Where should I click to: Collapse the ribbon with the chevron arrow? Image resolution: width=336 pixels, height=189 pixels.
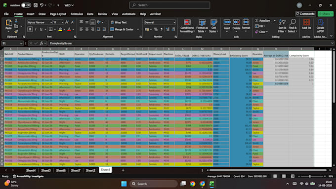(331, 36)
